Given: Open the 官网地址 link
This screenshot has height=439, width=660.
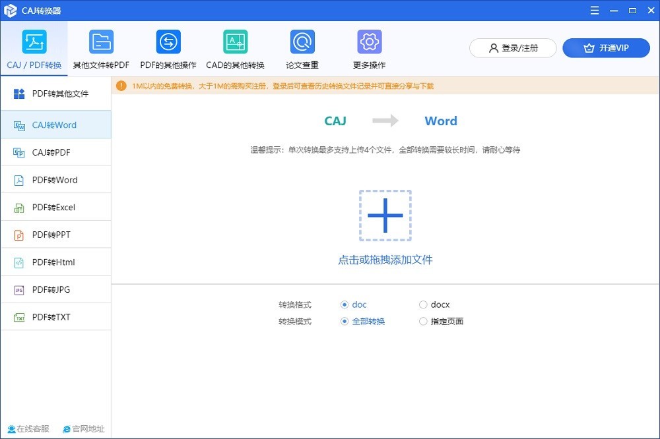Looking at the screenshot, I should (x=83, y=429).
